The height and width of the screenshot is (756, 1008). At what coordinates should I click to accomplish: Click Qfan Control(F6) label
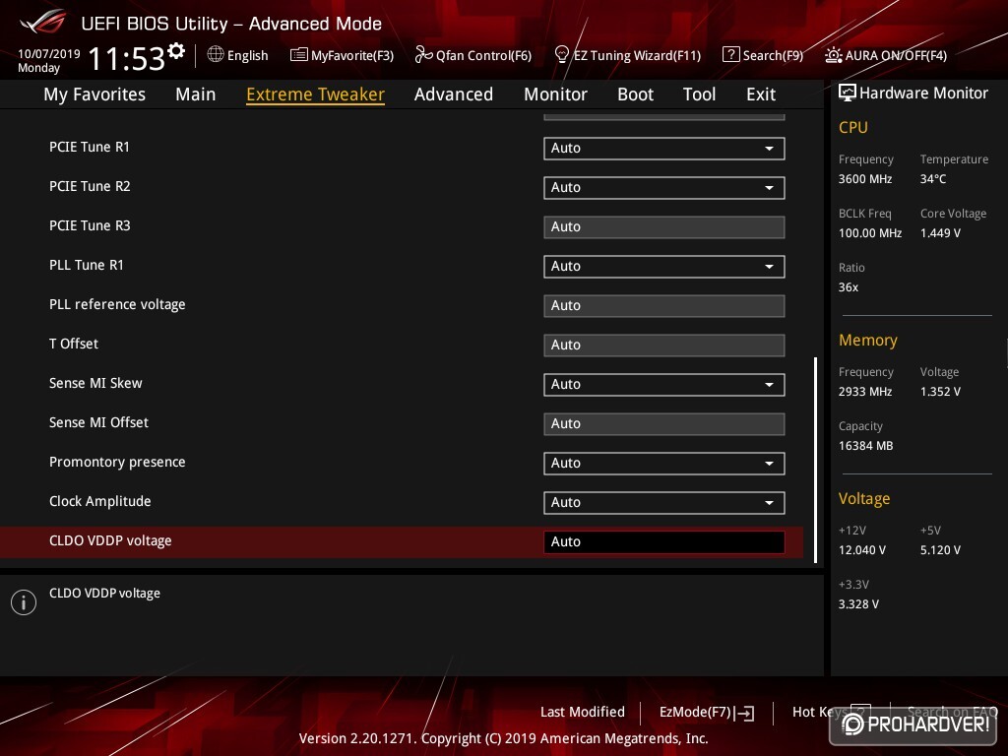[483, 55]
